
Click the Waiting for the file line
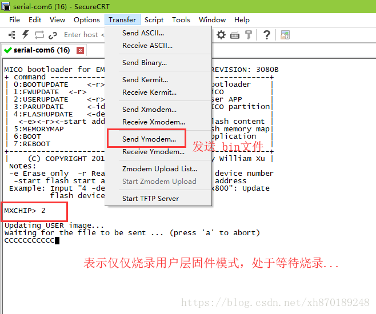click(x=132, y=232)
